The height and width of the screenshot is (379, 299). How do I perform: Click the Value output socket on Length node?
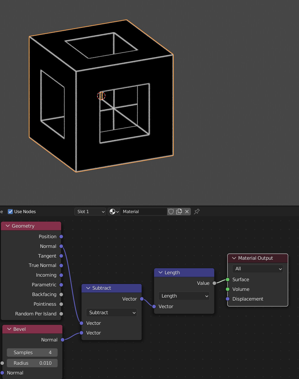214,283
